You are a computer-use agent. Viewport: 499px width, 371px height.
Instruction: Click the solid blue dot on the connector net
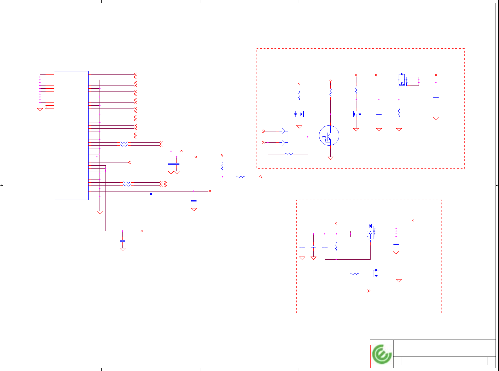[x=151, y=194]
